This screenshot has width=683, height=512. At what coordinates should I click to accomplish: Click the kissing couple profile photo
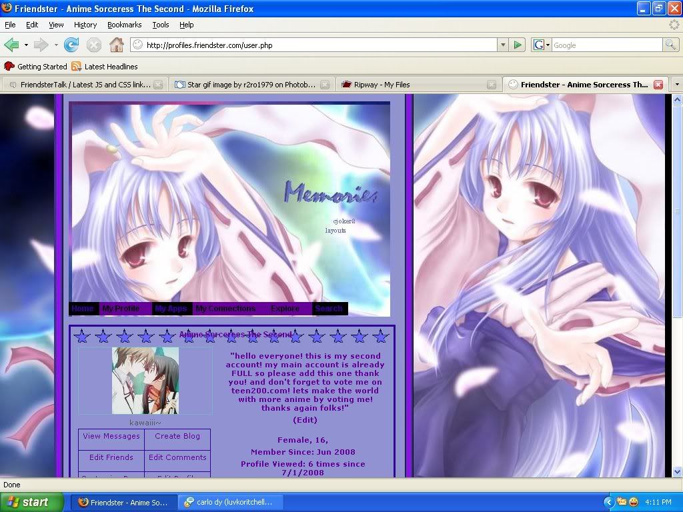145,381
